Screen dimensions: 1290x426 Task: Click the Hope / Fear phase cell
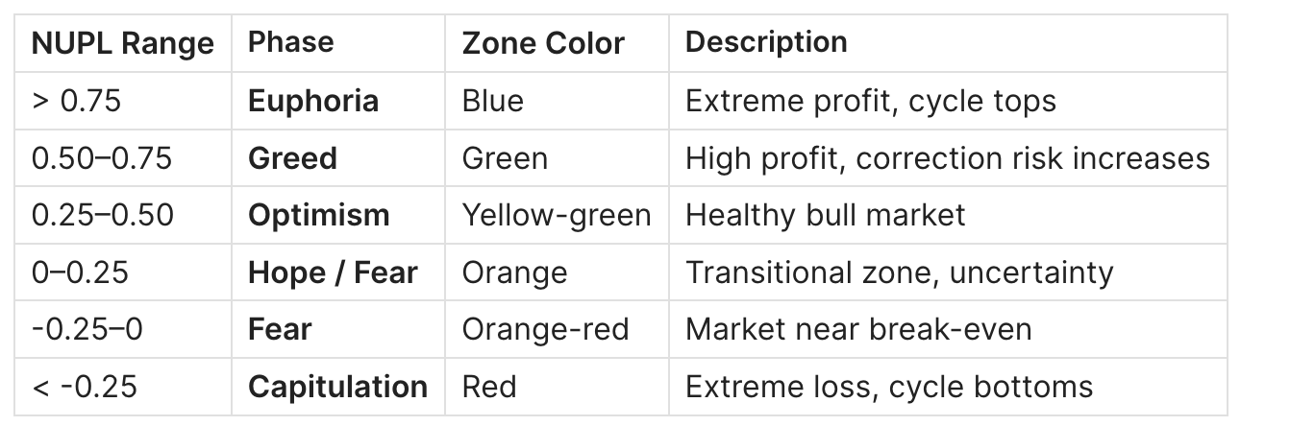click(333, 272)
